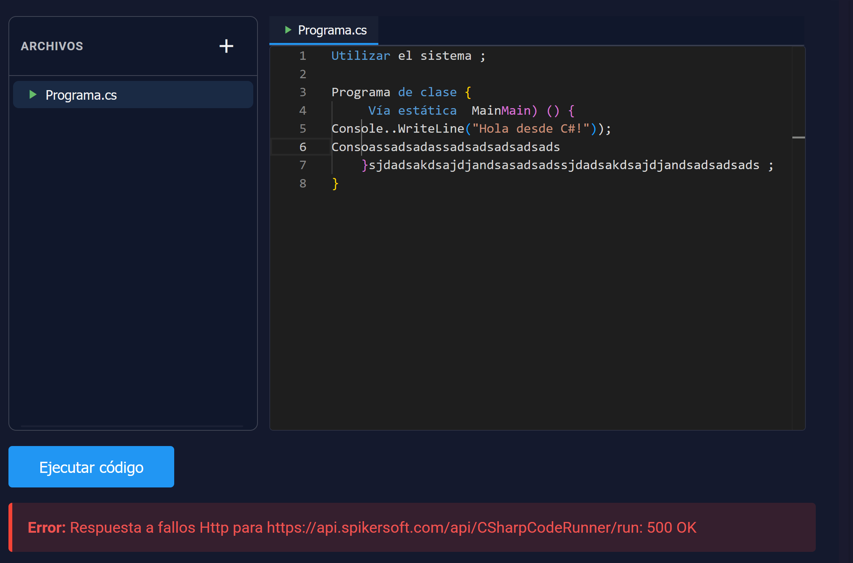Click the ARCHIVOS panel heading
853x563 pixels.
point(52,46)
